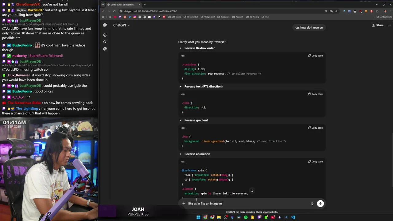This screenshot has width=393, height=221.
Task: Open the ChatGPT logo sidebar icon
Action: [x=105, y=25]
